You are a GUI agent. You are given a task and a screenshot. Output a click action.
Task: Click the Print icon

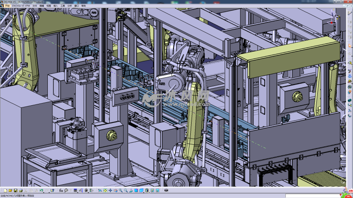click(x=20, y=190)
